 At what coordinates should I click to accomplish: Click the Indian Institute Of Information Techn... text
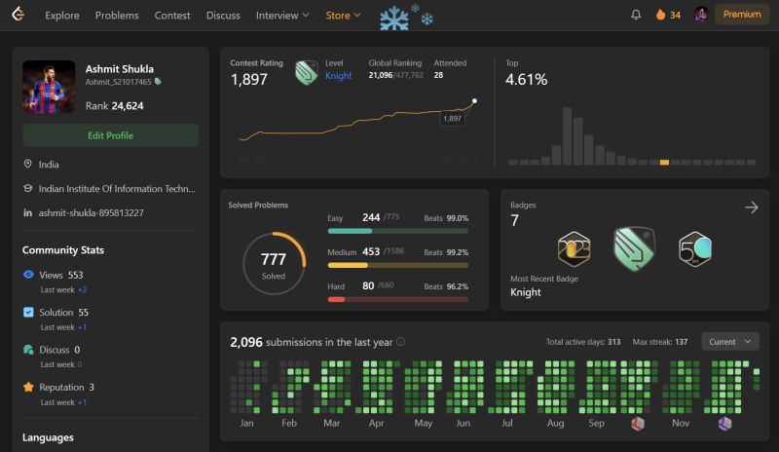117,188
